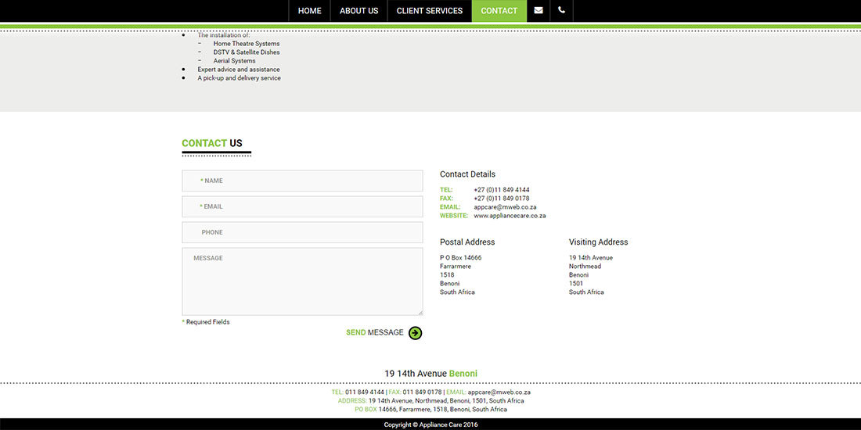Select the CONTACT tab in navigation

tap(499, 11)
